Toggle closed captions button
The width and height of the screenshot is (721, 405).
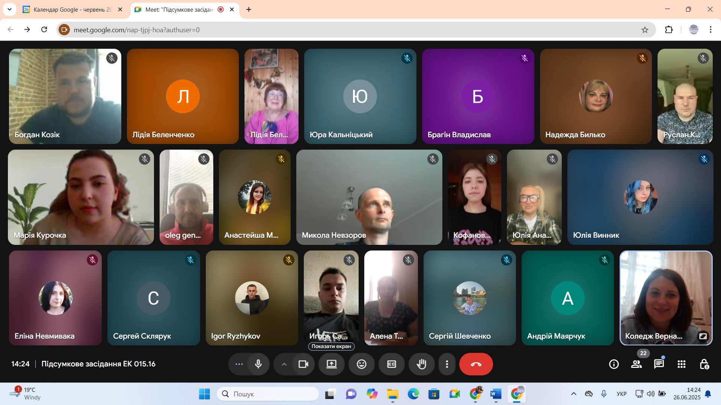tap(391, 364)
